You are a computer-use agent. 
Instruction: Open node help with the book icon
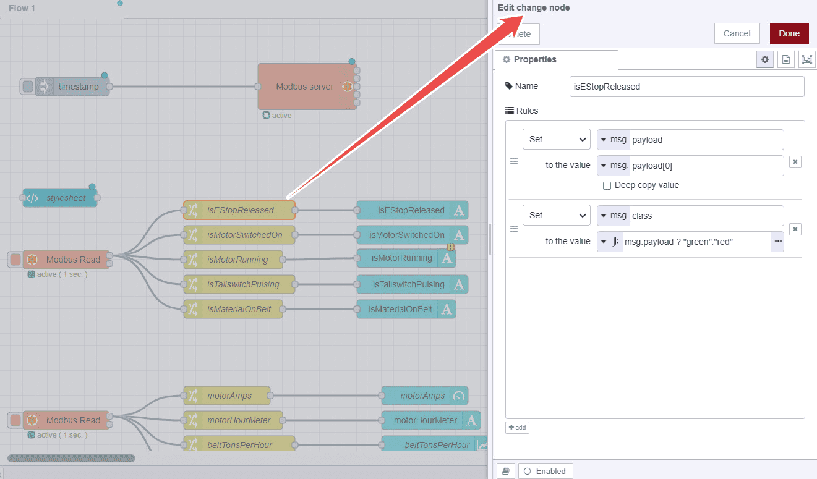pyautogui.click(x=505, y=470)
